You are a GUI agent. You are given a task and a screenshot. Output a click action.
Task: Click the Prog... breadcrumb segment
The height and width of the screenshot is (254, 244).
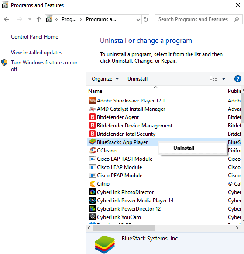click(x=69, y=19)
